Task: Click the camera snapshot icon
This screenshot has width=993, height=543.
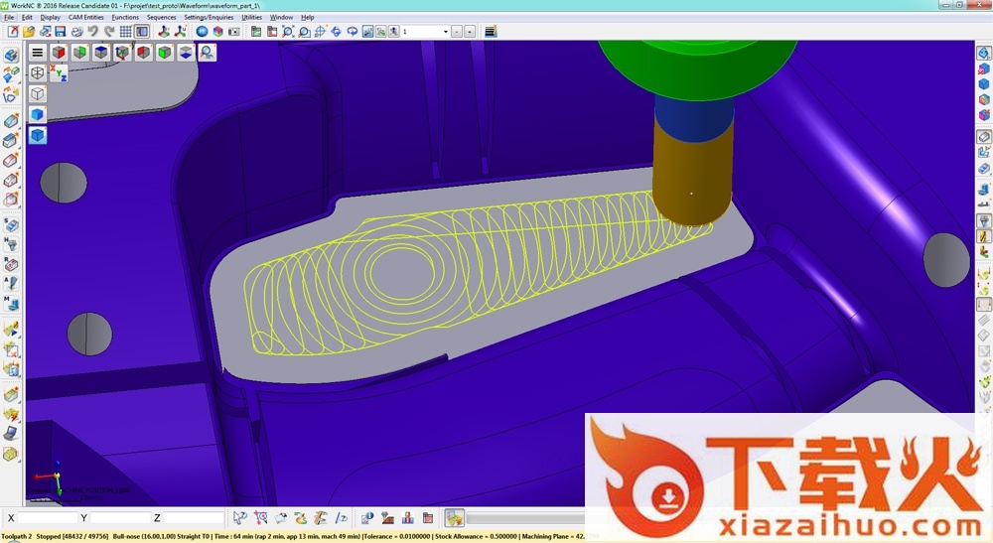Action: (233, 31)
